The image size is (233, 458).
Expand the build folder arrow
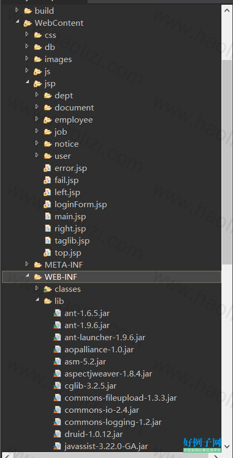pyautogui.click(x=17, y=11)
